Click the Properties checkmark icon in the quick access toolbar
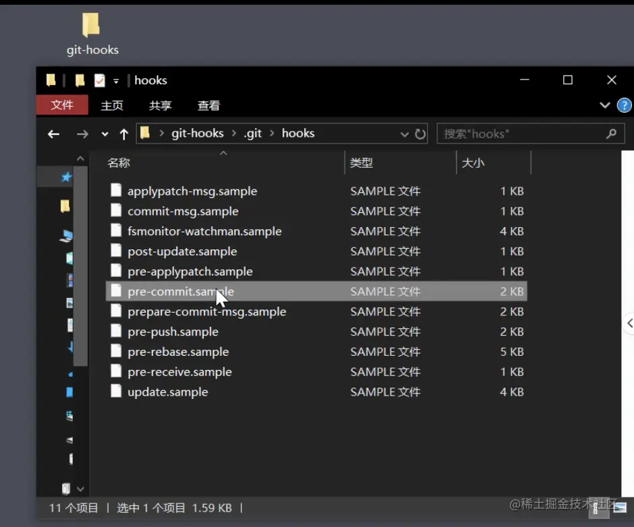634x527 pixels. 99,80
